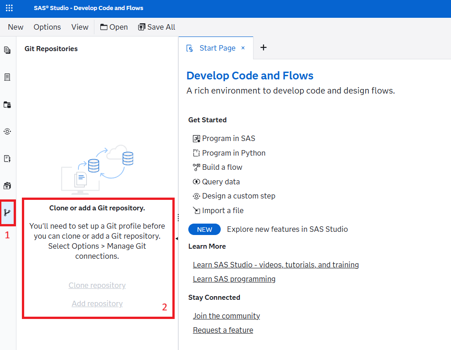Open the custom Steps sidebar pane icon
This screenshot has height=350, width=451.
point(7,131)
